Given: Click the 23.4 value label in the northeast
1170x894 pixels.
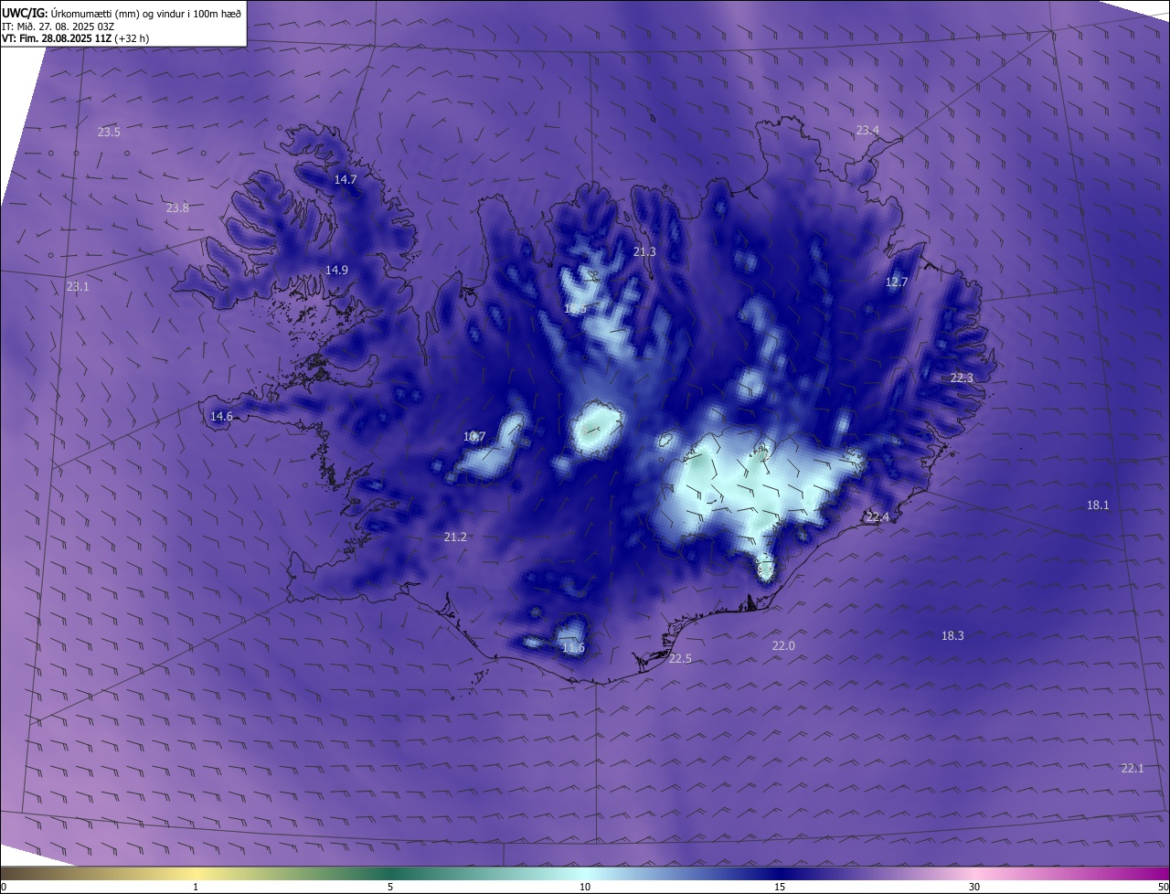Looking at the screenshot, I should tap(867, 131).
